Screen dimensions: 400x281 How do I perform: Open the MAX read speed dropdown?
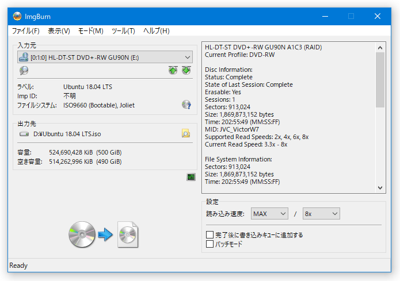point(269,214)
